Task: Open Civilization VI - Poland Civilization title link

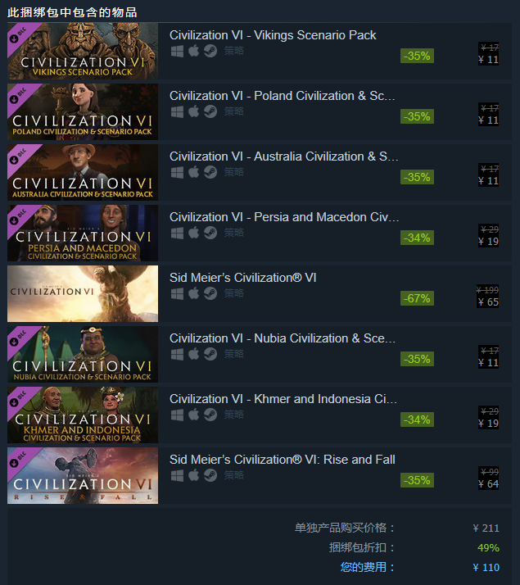Action: click(283, 96)
